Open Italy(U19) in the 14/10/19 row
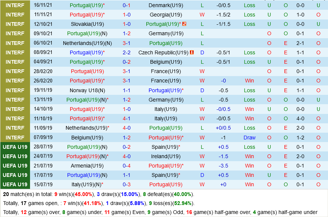The height and width of the screenshot is (217, 328). pos(166,109)
